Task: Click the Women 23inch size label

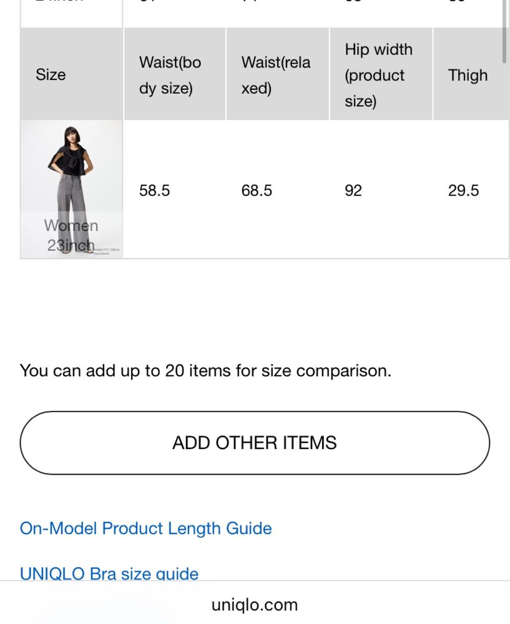Action: [x=71, y=235]
